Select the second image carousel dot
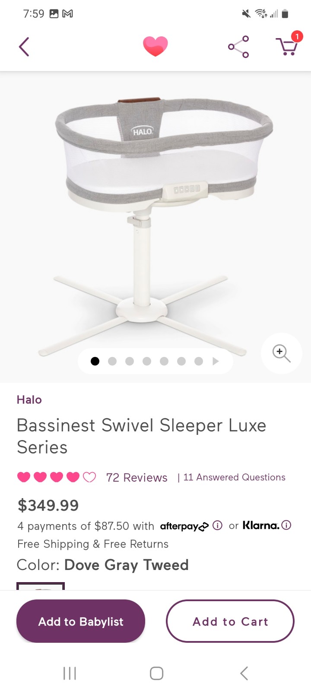This screenshot has height=693, width=311. [112, 361]
